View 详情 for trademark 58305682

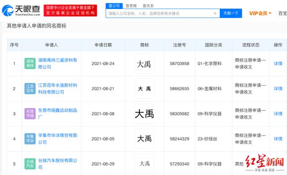tap(278, 114)
